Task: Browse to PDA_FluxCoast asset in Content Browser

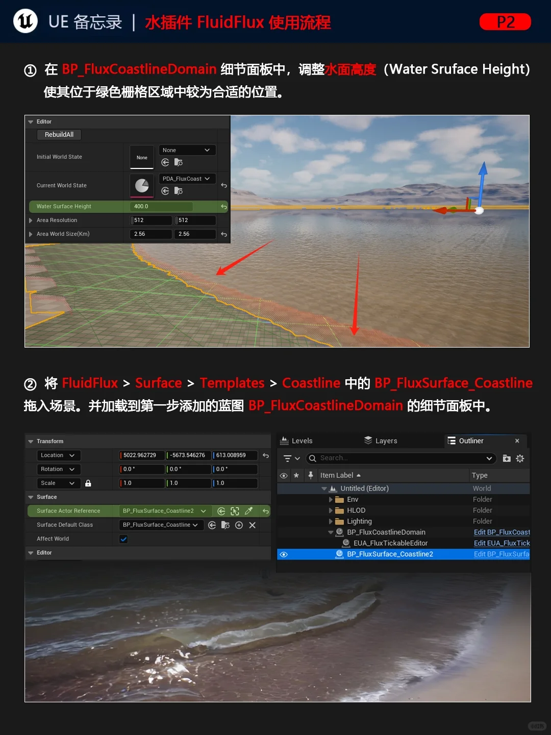Action: (x=178, y=191)
